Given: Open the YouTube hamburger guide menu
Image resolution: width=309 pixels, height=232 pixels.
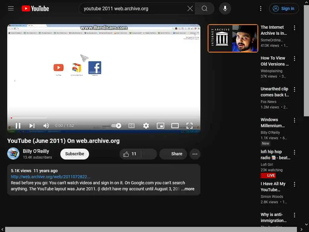Looking at the screenshot, I should (11, 8).
